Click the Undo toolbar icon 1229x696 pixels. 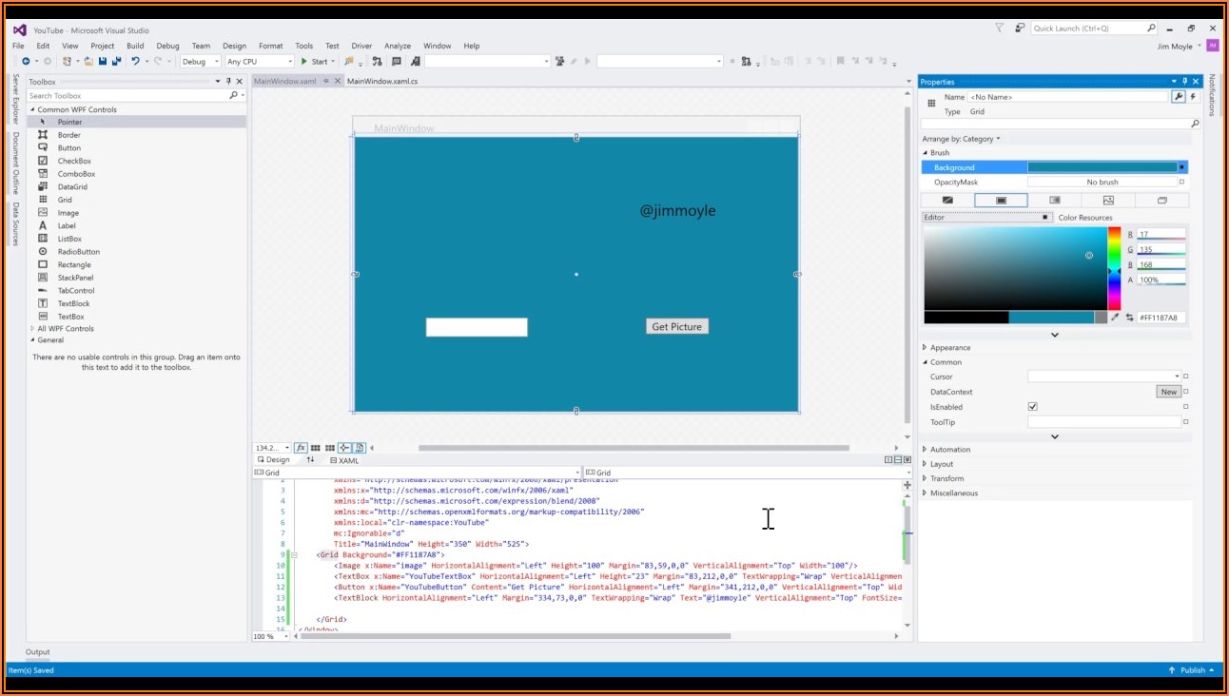pos(136,62)
